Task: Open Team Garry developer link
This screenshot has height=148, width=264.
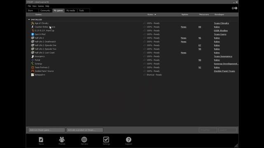Action: click(x=220, y=34)
